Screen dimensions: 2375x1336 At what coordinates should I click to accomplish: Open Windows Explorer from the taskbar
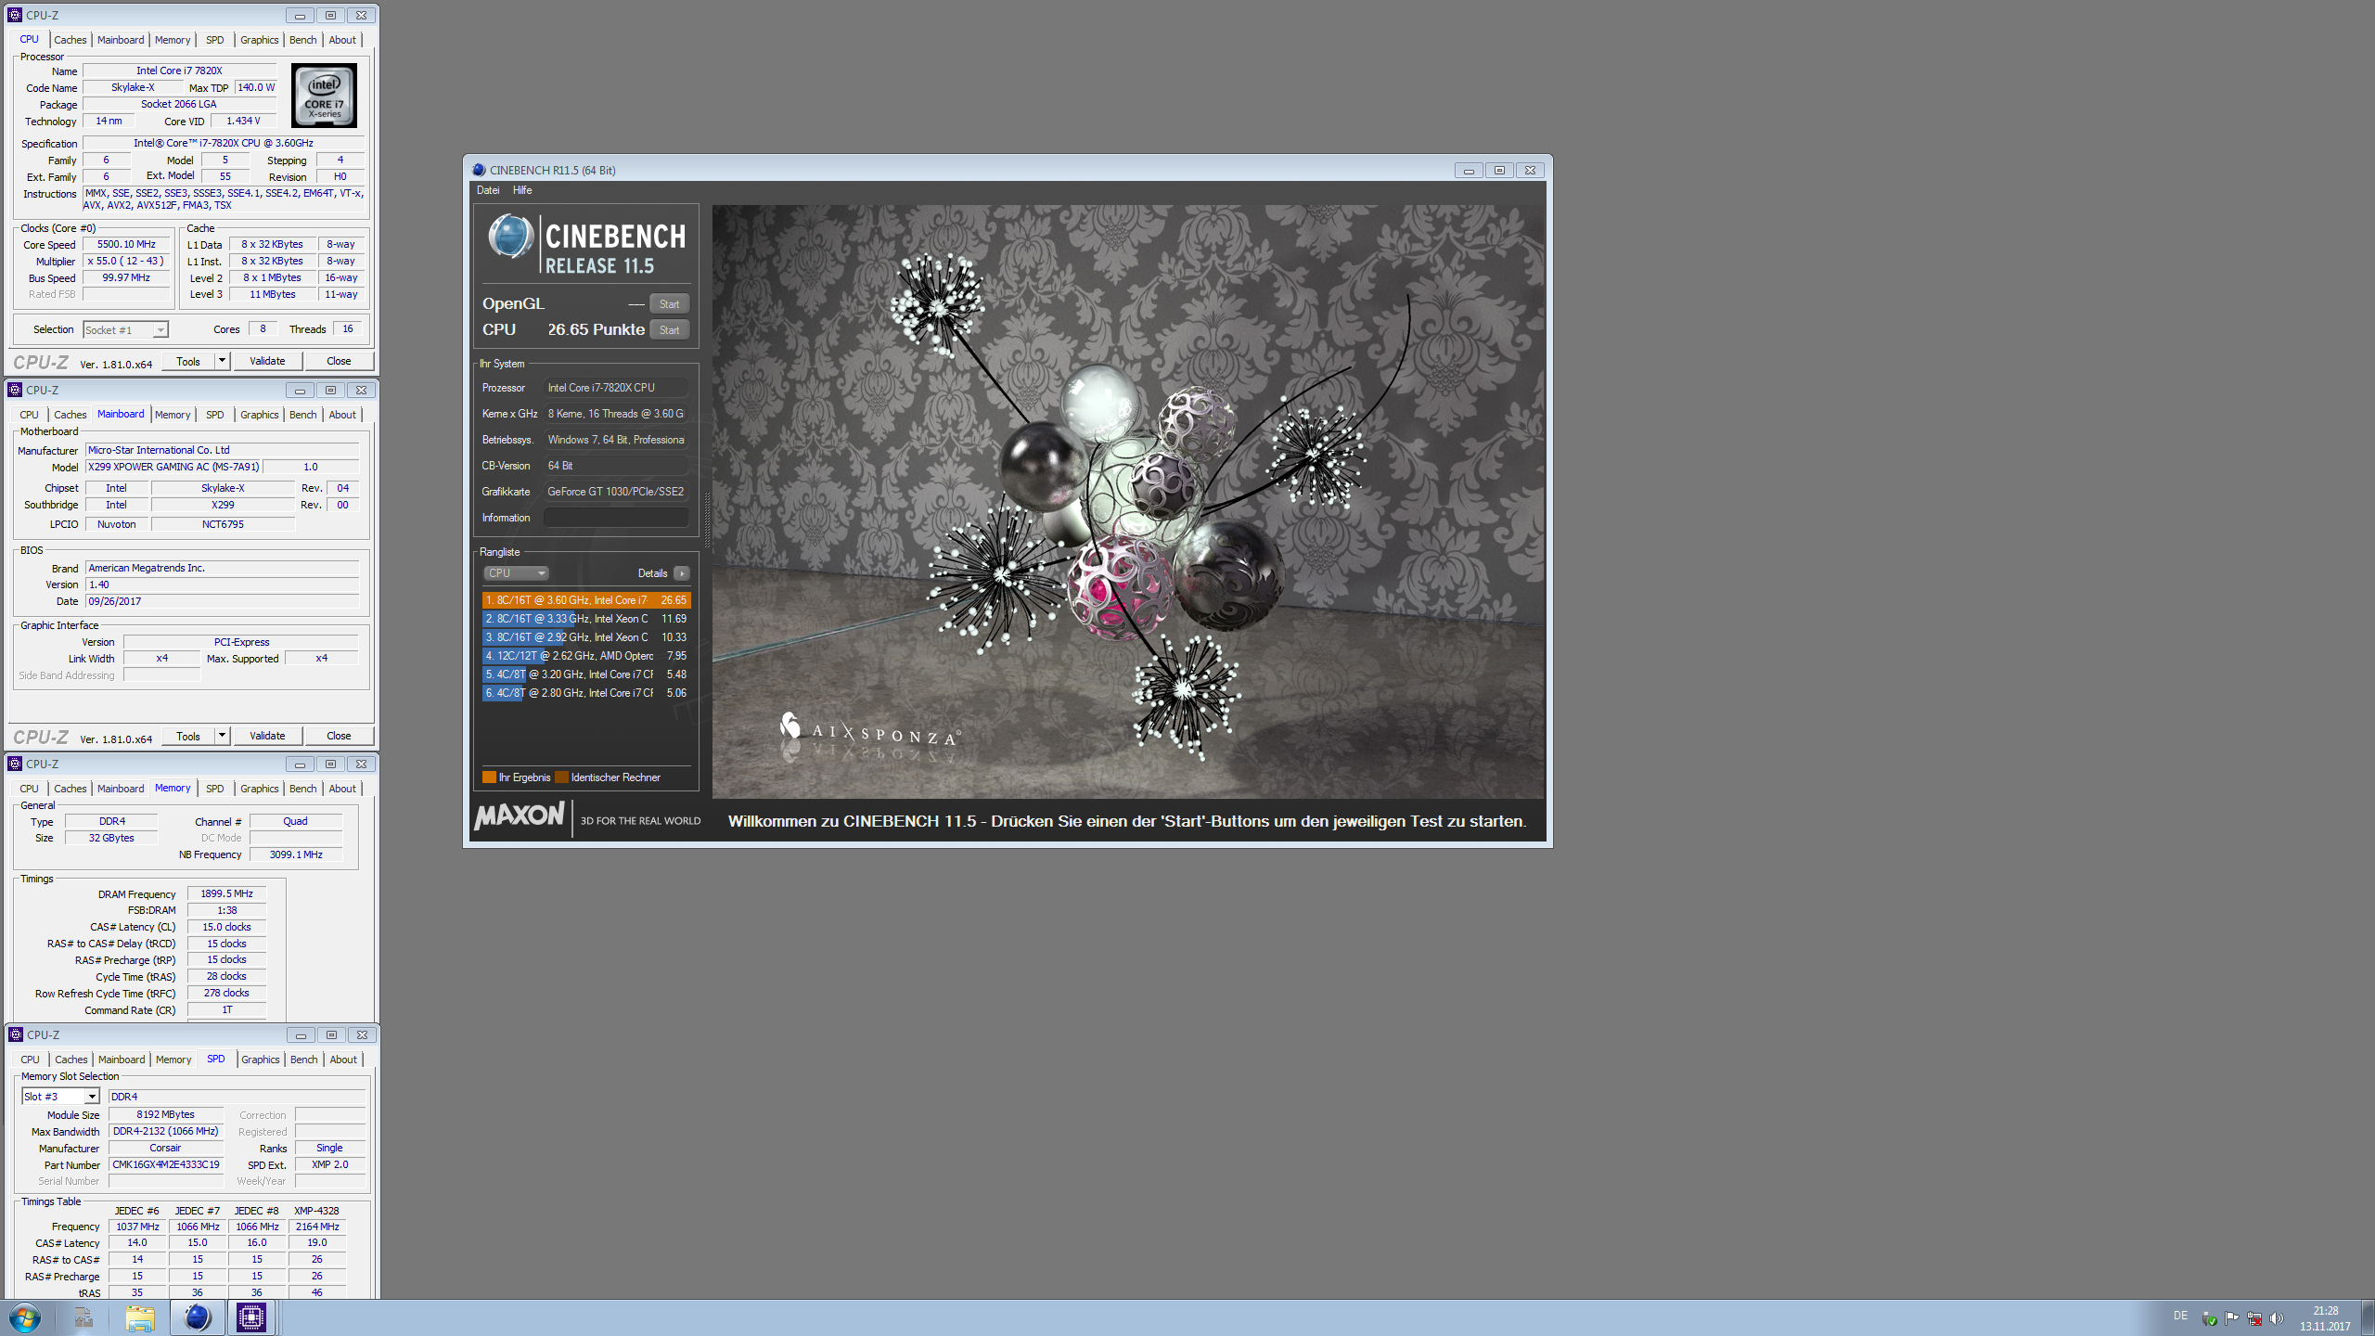click(140, 1317)
